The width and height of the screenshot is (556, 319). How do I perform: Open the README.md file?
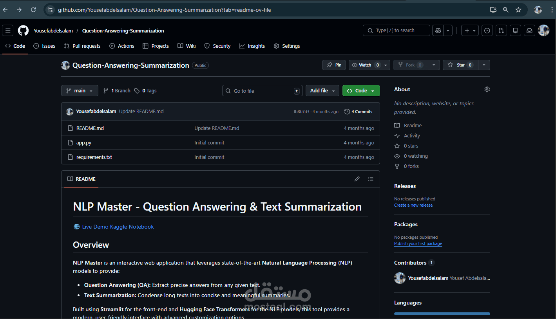[x=90, y=128]
